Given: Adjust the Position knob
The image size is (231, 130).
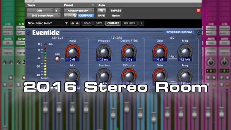Looking at the screenshot, I should [104, 76].
